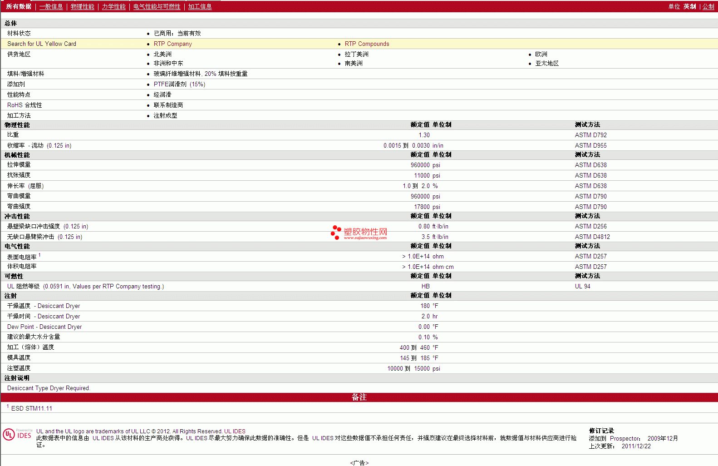The width and height of the screenshot is (718, 466).
Task: Open the 电气性能与可燃性 tab
Action: [x=157, y=6]
